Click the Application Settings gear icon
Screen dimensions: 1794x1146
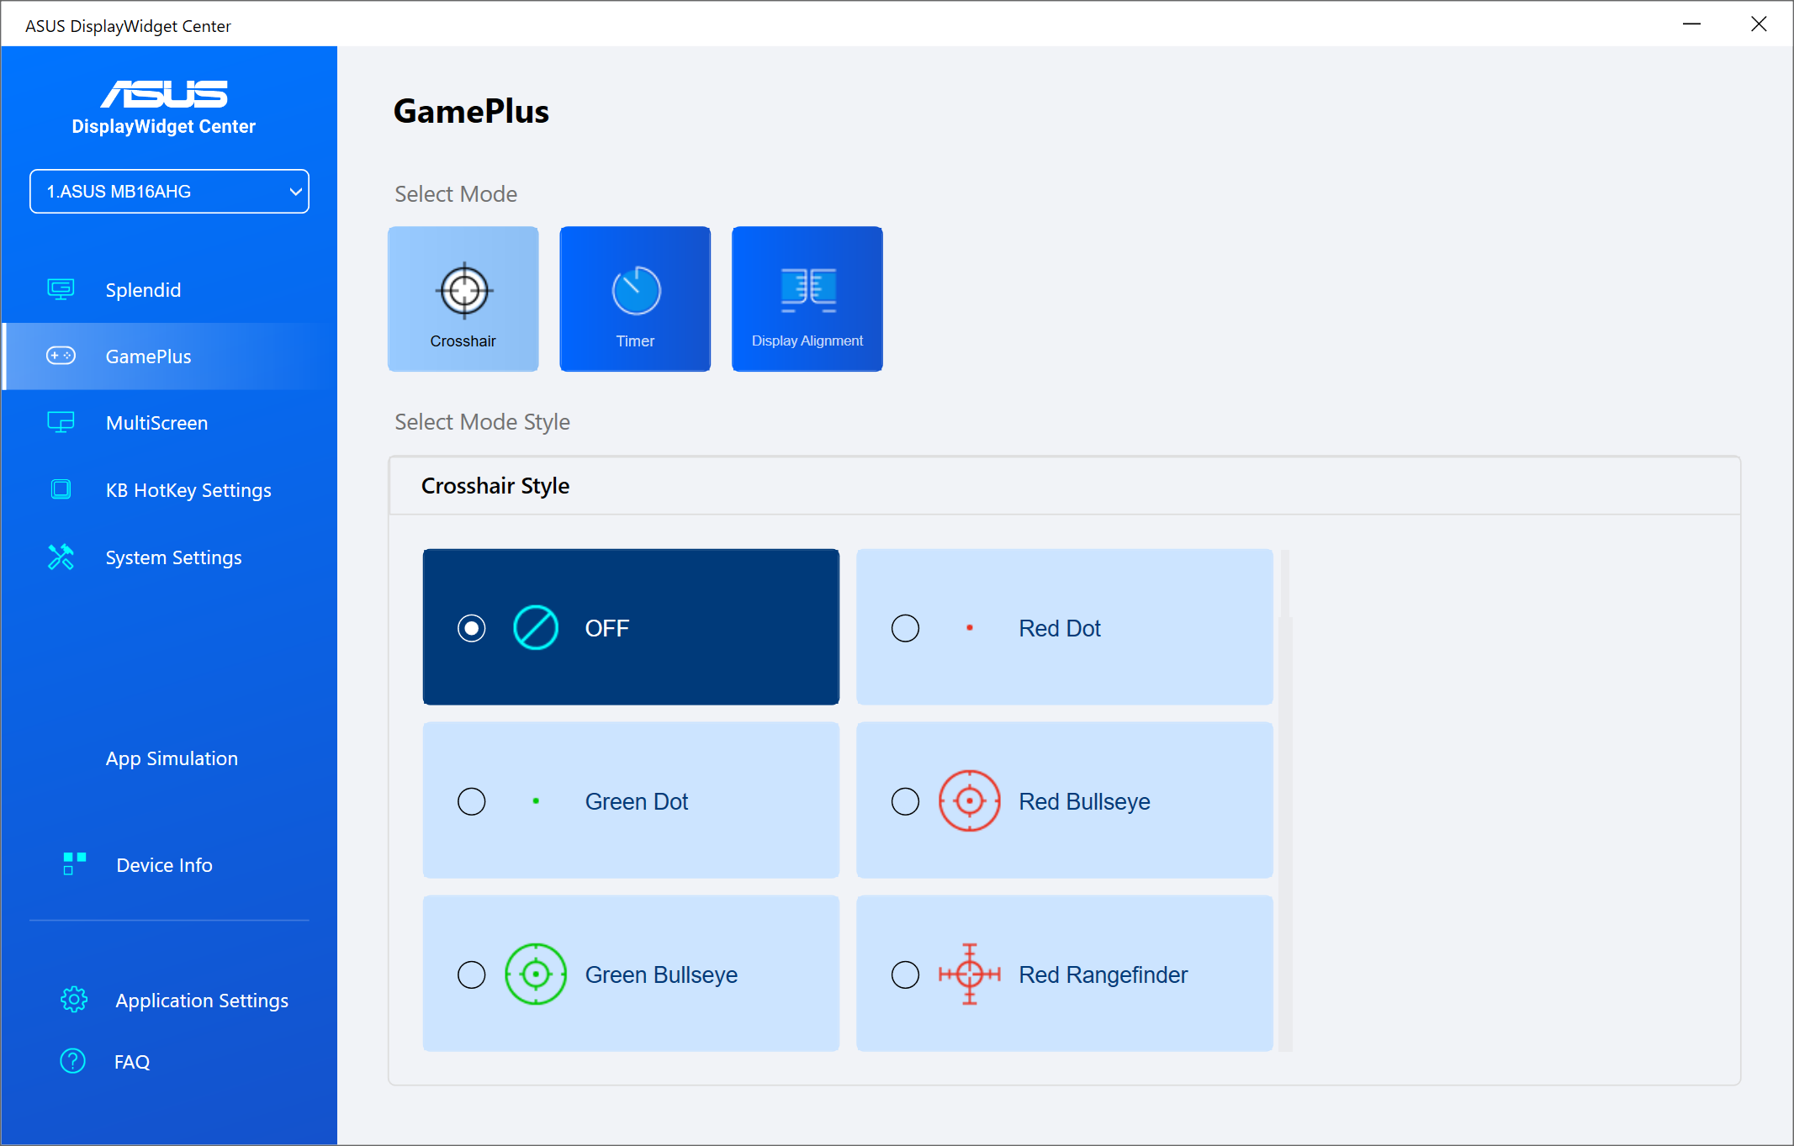pos(74,1000)
